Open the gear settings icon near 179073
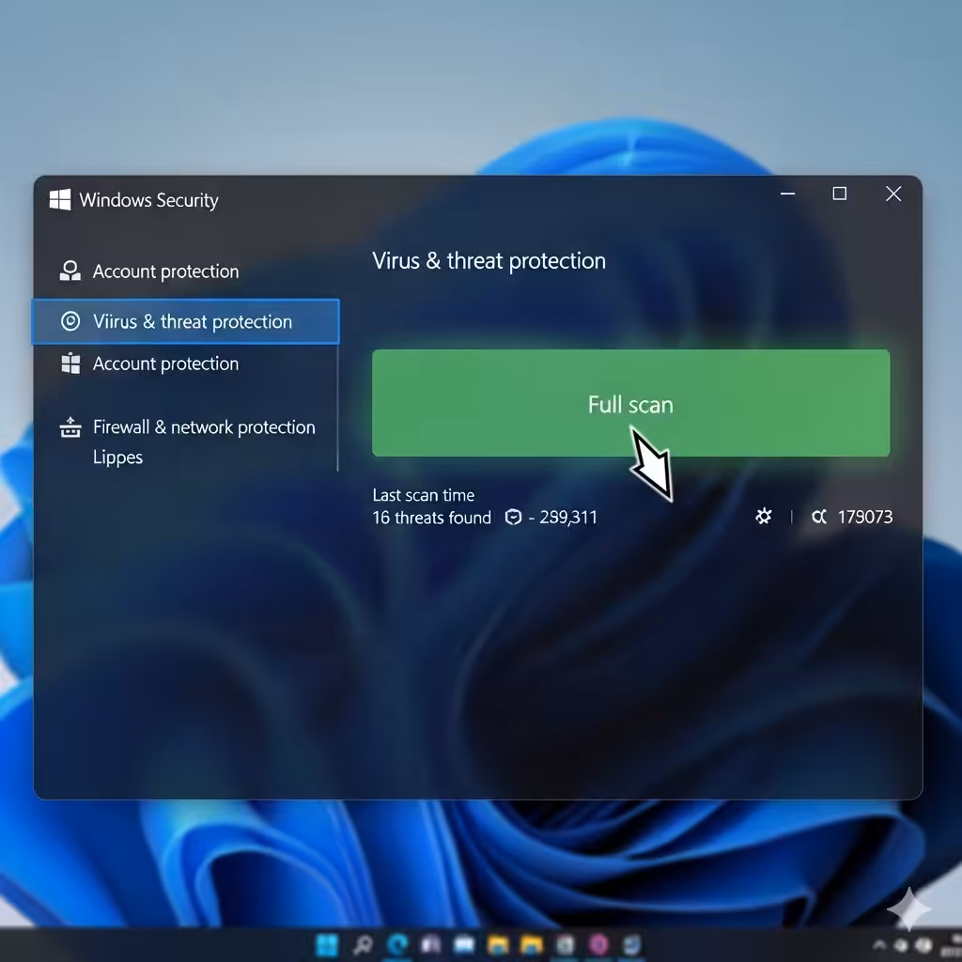 point(763,517)
